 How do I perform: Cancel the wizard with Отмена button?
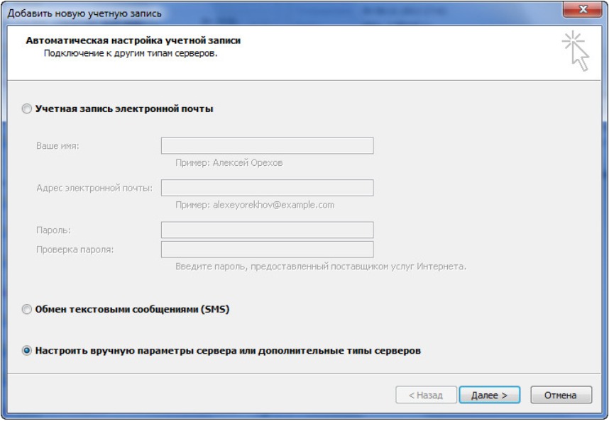561,395
